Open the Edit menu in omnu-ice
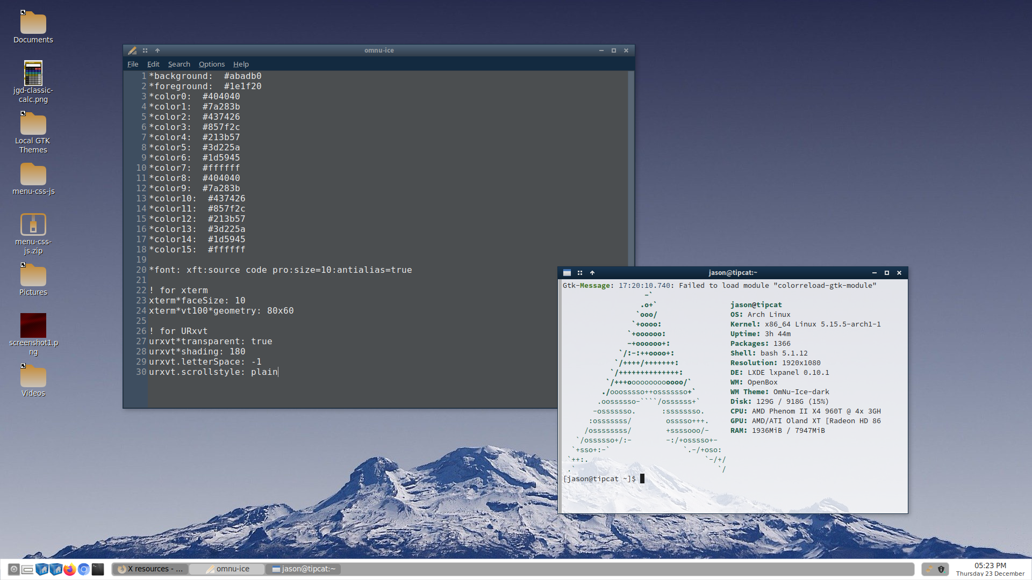The height and width of the screenshot is (580, 1032). coord(153,64)
